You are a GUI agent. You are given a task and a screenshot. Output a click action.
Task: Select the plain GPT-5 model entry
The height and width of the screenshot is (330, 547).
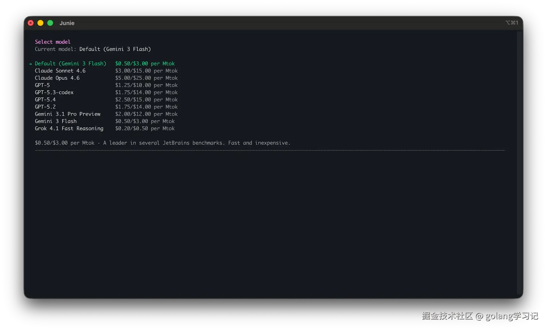click(x=42, y=85)
